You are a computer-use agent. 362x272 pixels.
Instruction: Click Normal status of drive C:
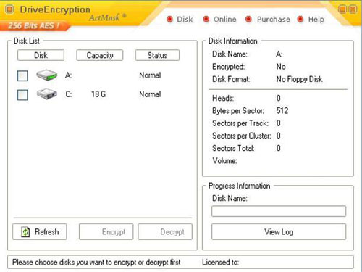(x=150, y=94)
